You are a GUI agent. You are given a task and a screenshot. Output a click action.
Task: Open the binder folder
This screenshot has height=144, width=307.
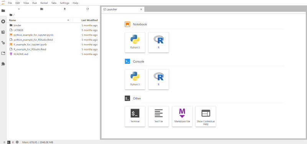tap(53, 25)
